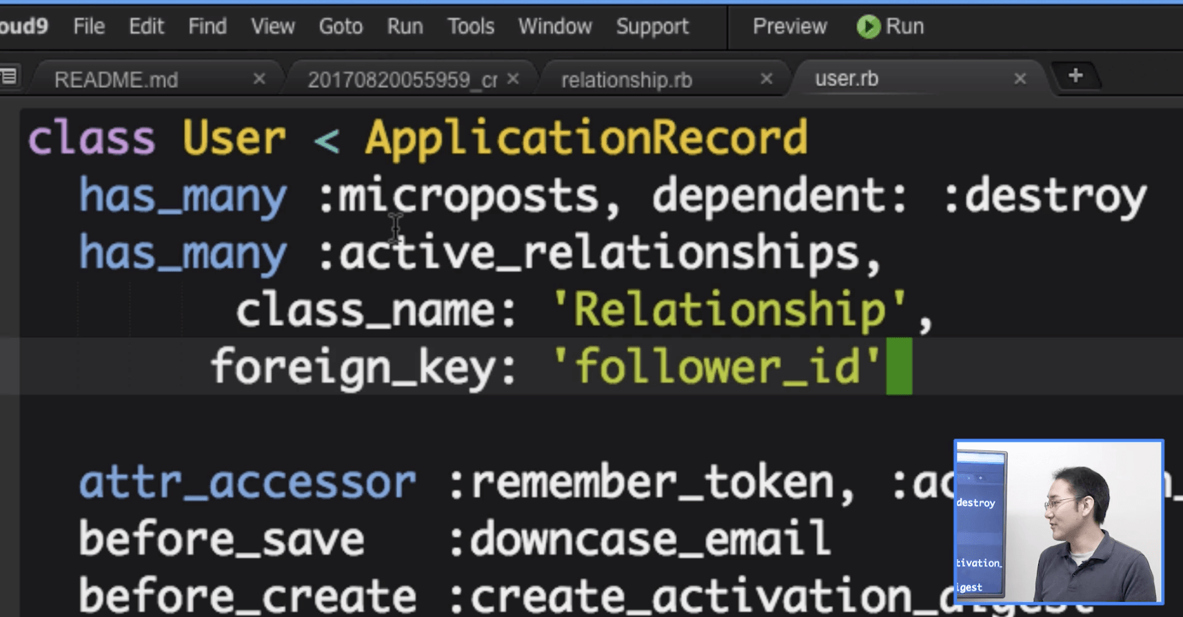Close the README.md tab
This screenshot has width=1183, height=617.
coord(259,79)
